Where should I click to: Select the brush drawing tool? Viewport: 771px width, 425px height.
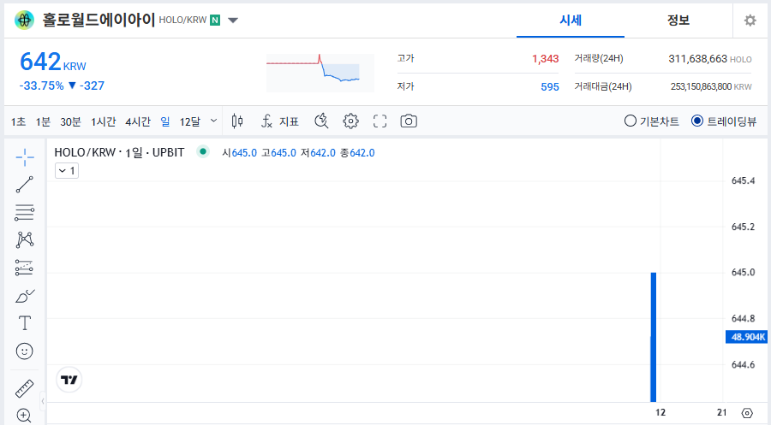(x=25, y=296)
